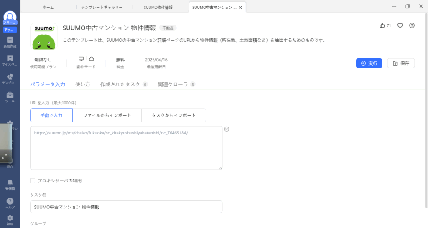Click the API icon beside URL box
428x228 pixels.
click(x=227, y=129)
